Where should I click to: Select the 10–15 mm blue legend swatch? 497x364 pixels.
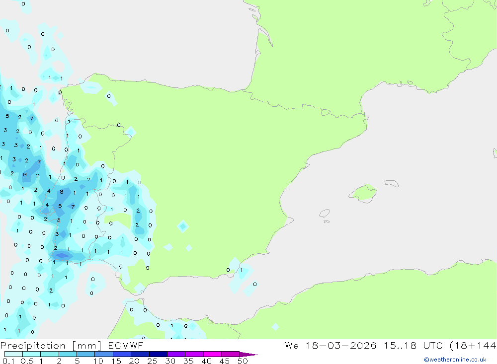click(104, 354)
